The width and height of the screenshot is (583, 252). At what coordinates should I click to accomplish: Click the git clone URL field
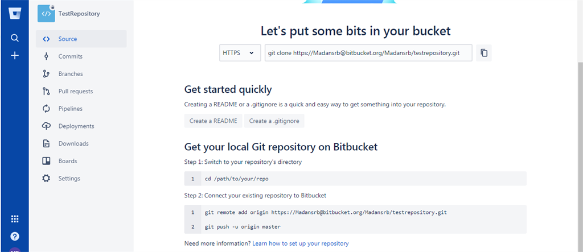pyautogui.click(x=368, y=53)
